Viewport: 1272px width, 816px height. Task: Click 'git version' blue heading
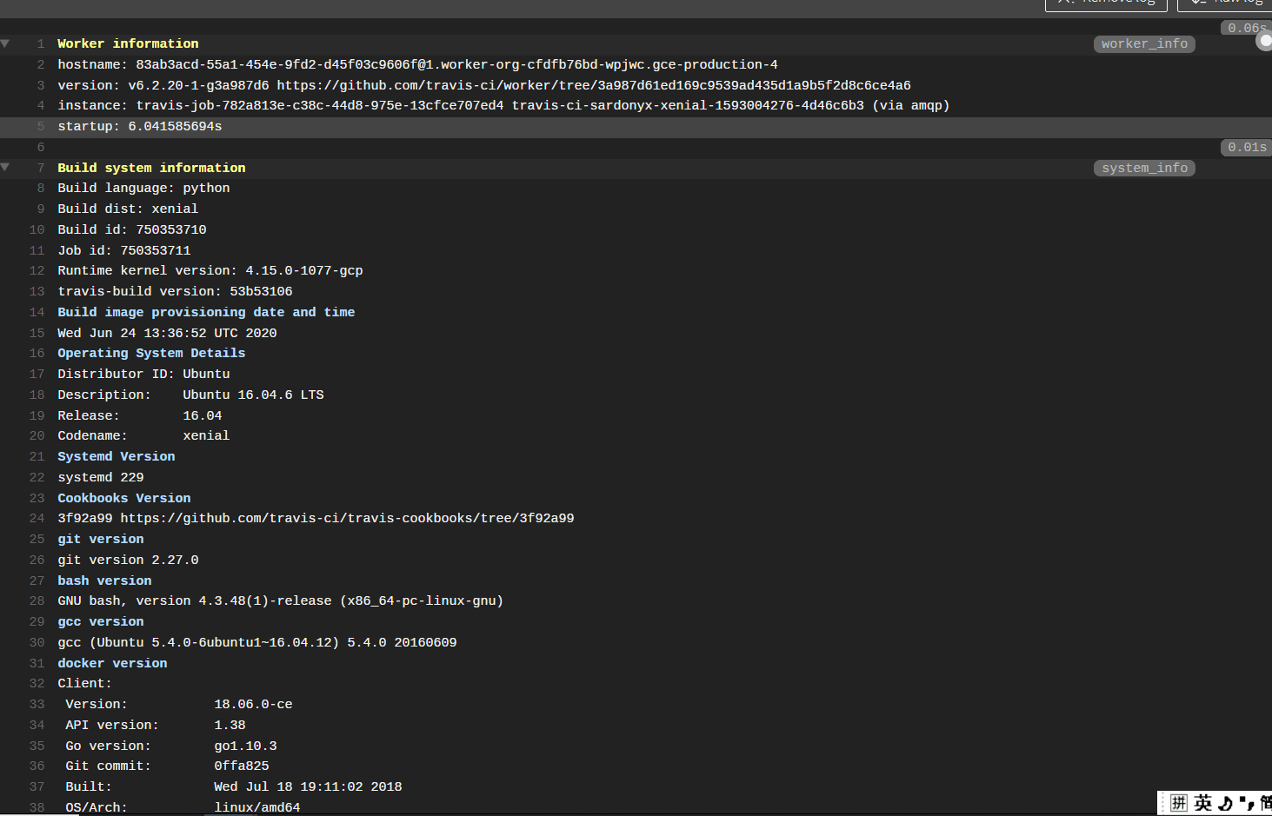click(x=101, y=540)
